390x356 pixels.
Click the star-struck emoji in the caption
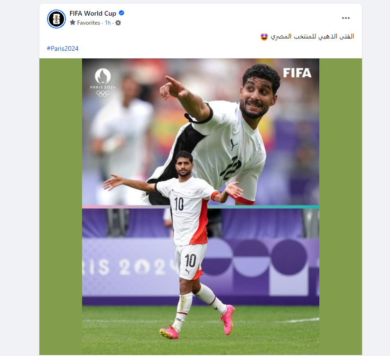pos(264,37)
